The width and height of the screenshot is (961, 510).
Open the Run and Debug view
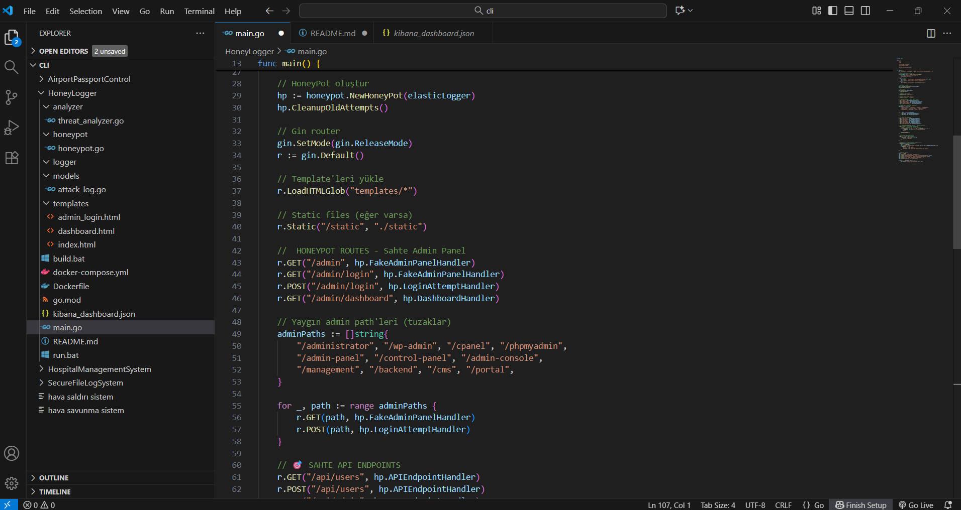click(x=11, y=127)
